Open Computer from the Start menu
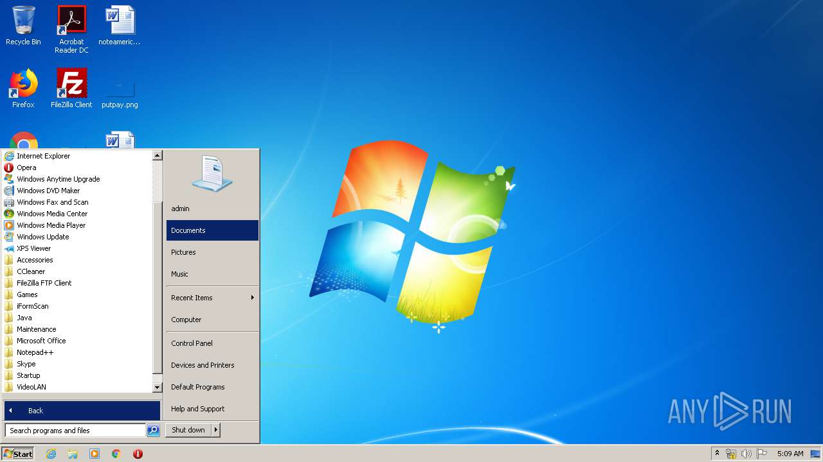The image size is (823, 462). 212,320
